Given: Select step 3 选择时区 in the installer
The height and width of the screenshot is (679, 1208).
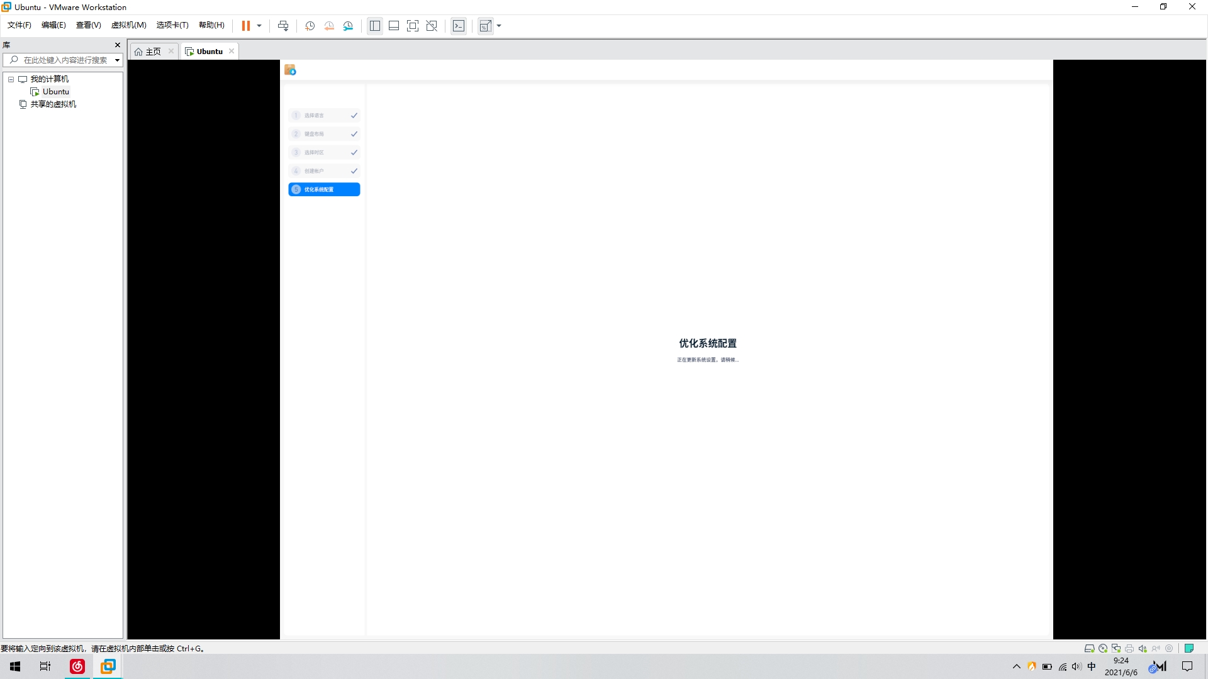Looking at the screenshot, I should tap(324, 153).
